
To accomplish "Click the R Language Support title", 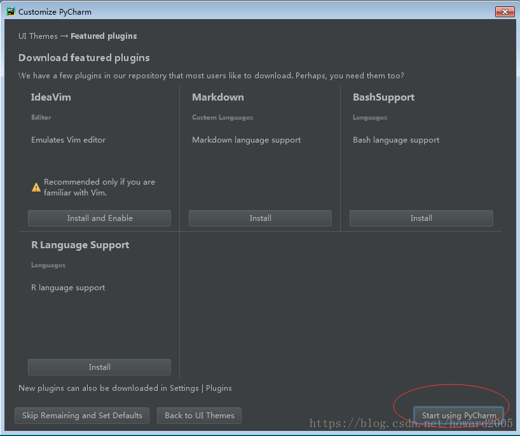I will coord(80,245).
